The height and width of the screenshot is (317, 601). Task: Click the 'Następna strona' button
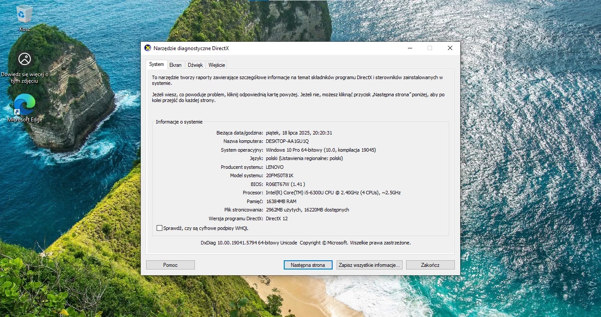[308, 265]
